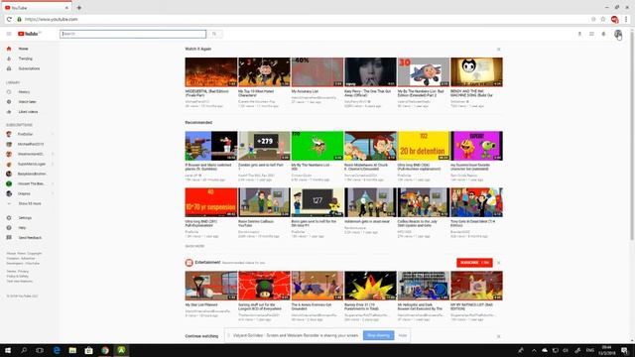635x357 pixels.
Task: Open the Windows action center icon
Action: pos(625,350)
